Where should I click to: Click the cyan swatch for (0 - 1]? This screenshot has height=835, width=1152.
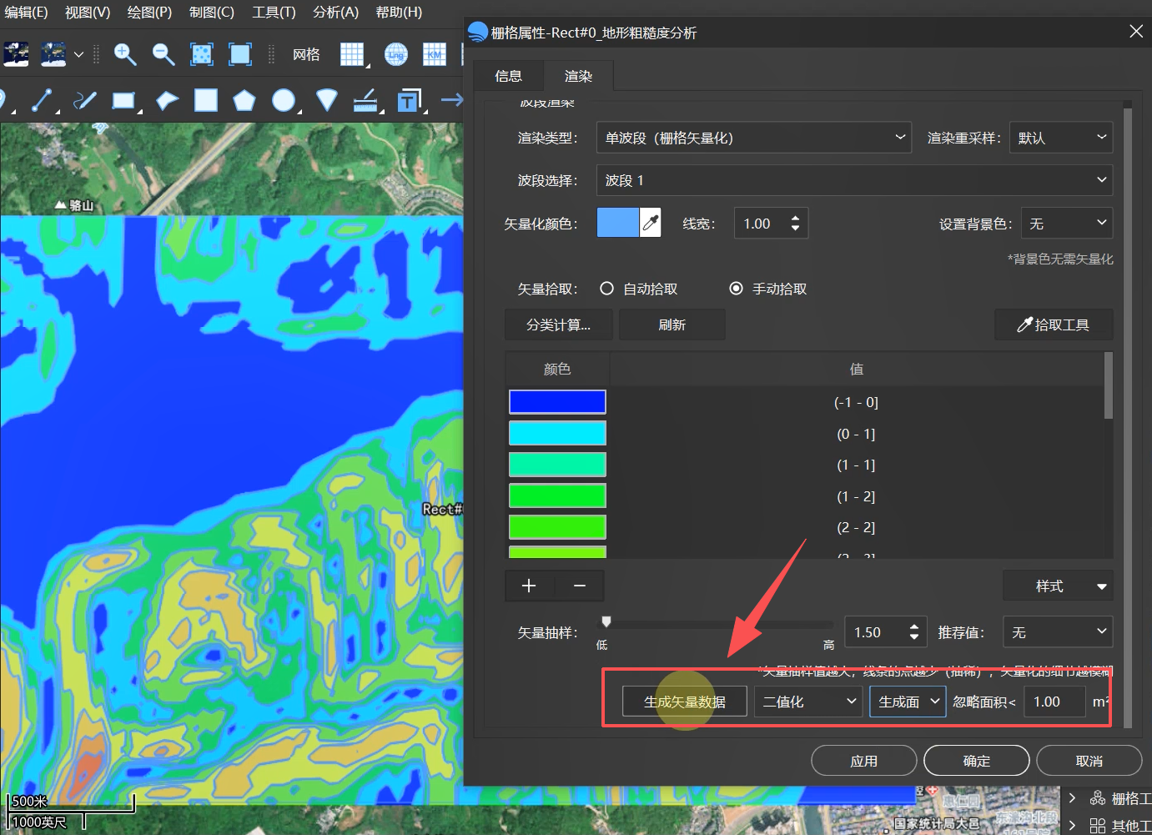tap(557, 433)
